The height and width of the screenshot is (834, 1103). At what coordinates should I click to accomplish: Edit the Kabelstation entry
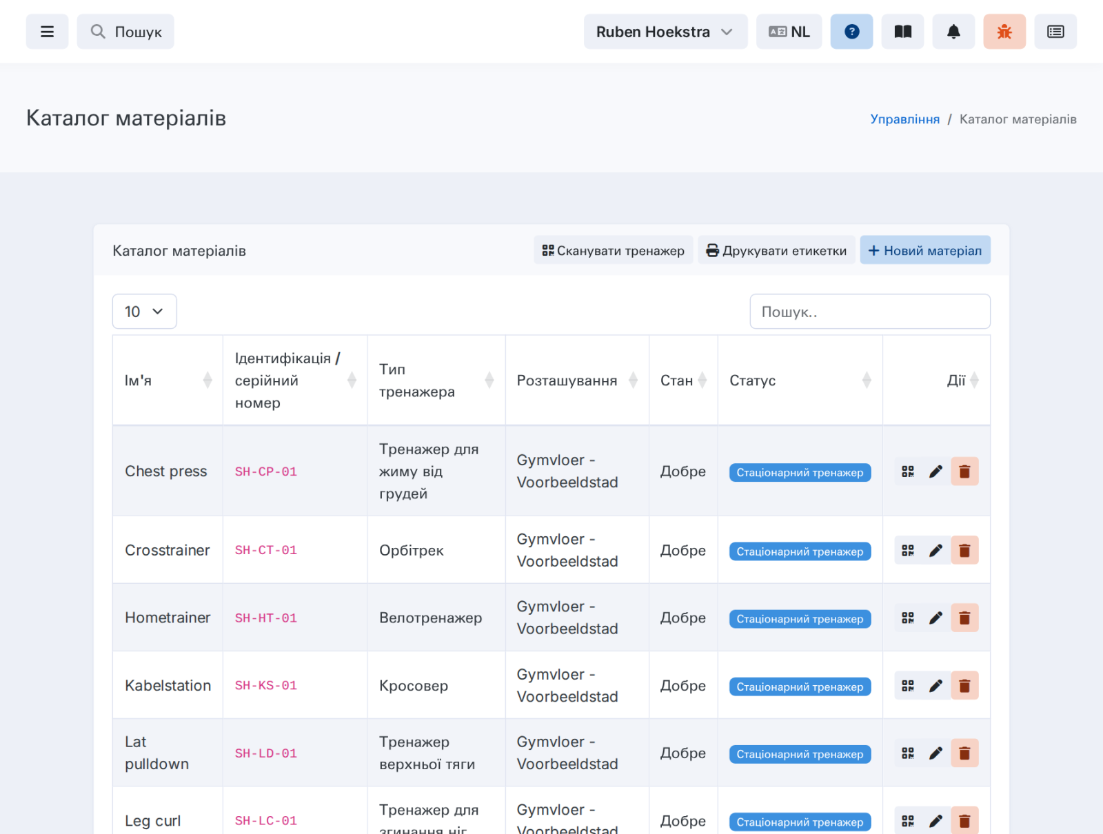(x=935, y=686)
